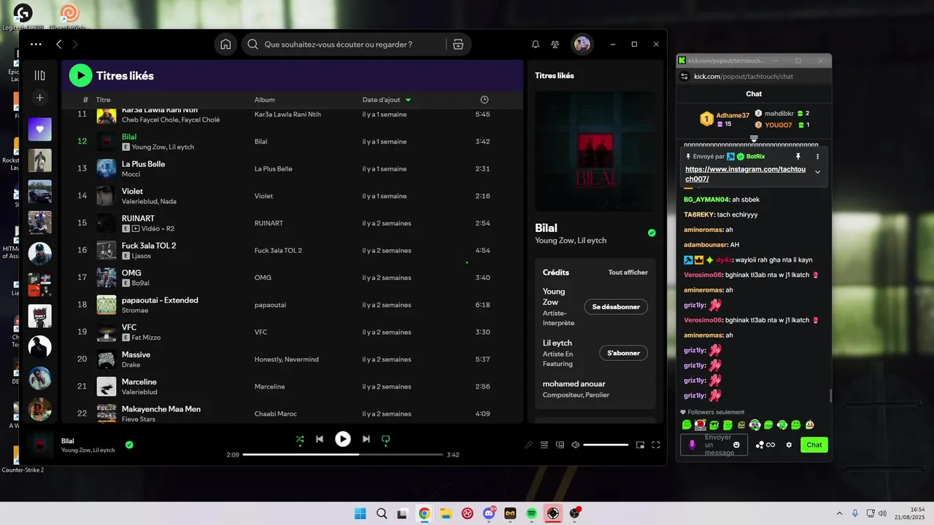Open the mini player icon
The image size is (934, 525).
[x=640, y=445]
